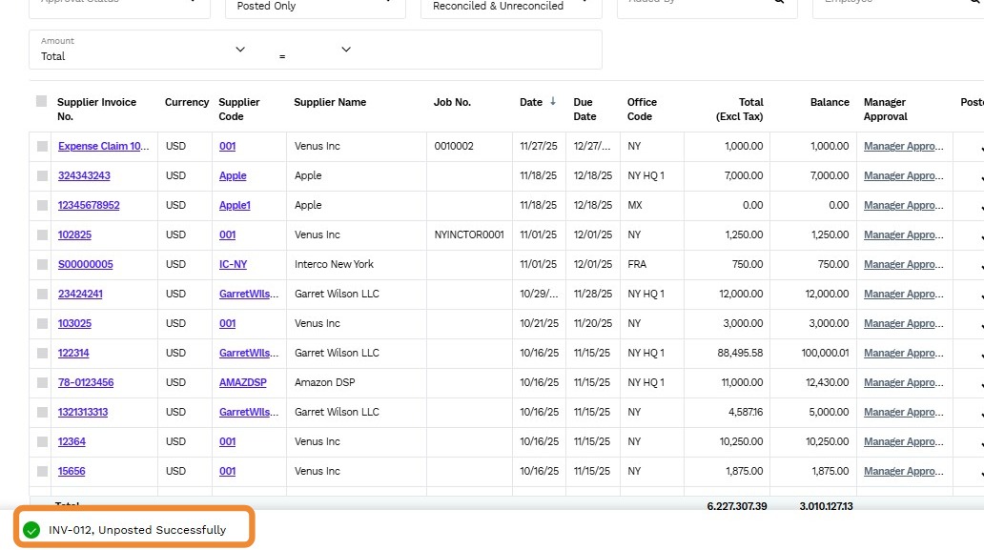Screen dimensions: 984x550
Task: Tick the checkbox beside invoice 15656
Action: pyautogui.click(x=41, y=472)
